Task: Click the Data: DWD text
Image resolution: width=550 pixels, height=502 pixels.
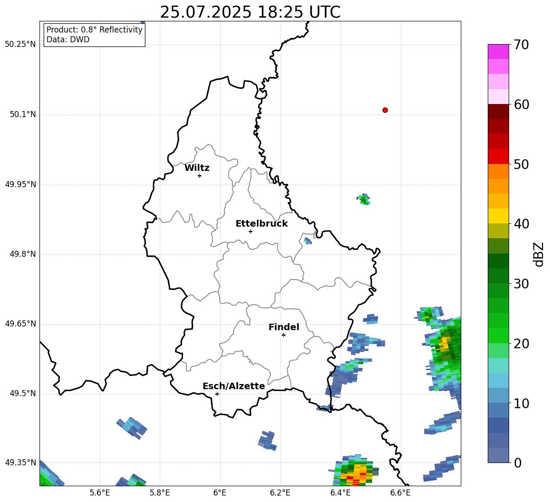Action: [x=68, y=39]
